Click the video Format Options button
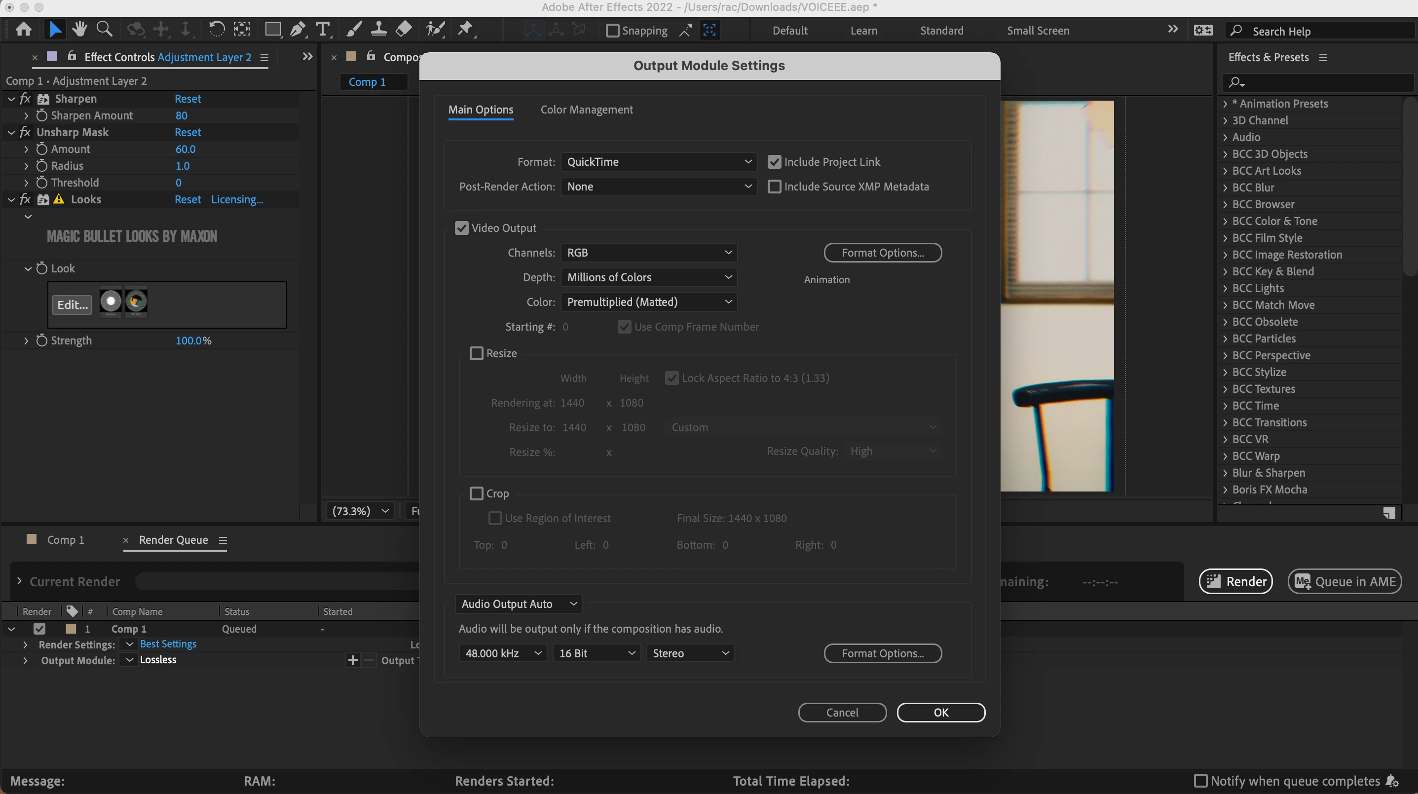This screenshot has width=1418, height=794. click(882, 253)
